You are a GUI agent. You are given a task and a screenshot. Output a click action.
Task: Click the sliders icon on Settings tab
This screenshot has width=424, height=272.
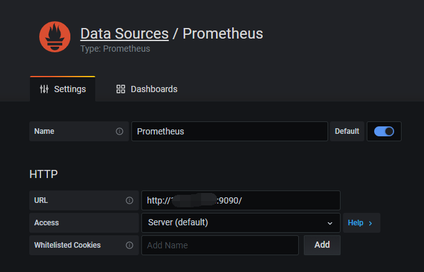[44, 89]
